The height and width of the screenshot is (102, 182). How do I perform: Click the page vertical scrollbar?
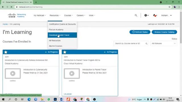(x=181, y=27)
